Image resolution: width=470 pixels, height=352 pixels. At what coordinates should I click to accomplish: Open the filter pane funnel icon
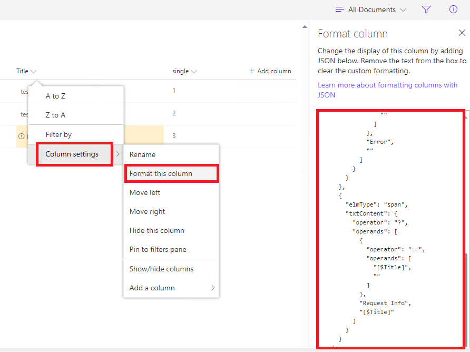(x=426, y=9)
